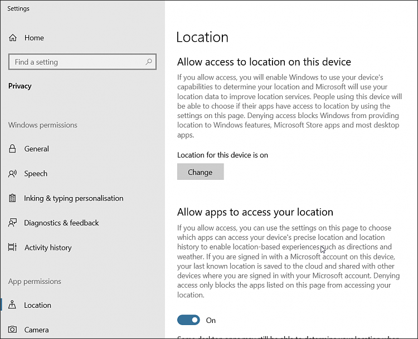Click the magnifier icon in the search box
Image resolution: width=418 pixels, height=339 pixels.
point(149,62)
